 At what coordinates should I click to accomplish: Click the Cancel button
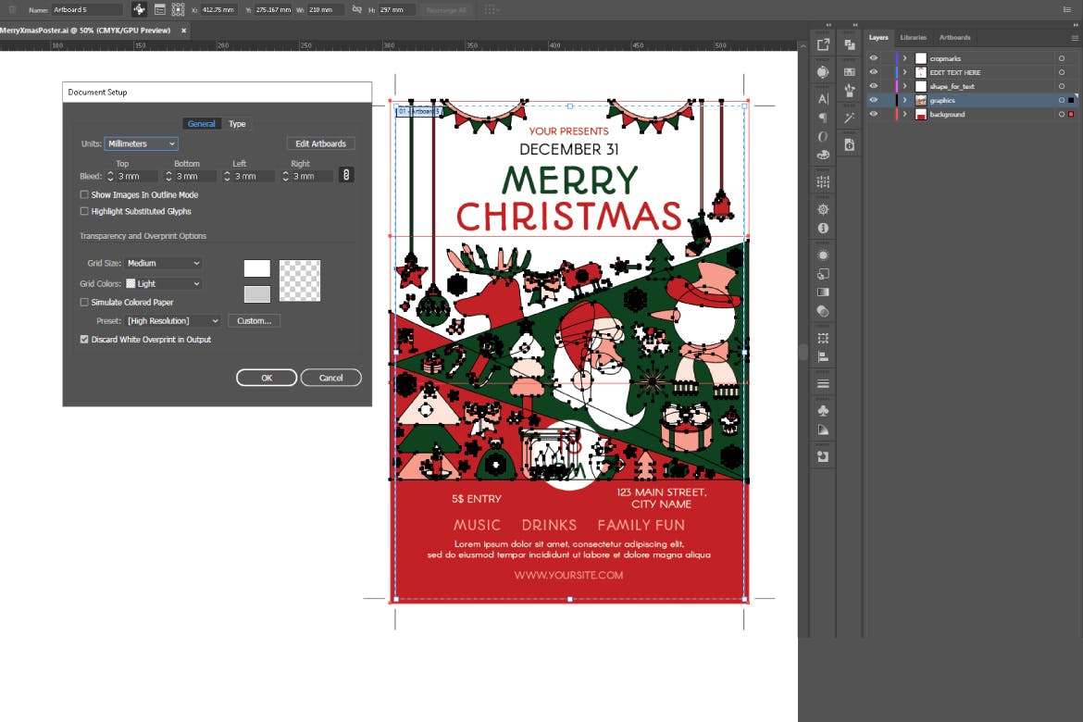click(x=330, y=378)
